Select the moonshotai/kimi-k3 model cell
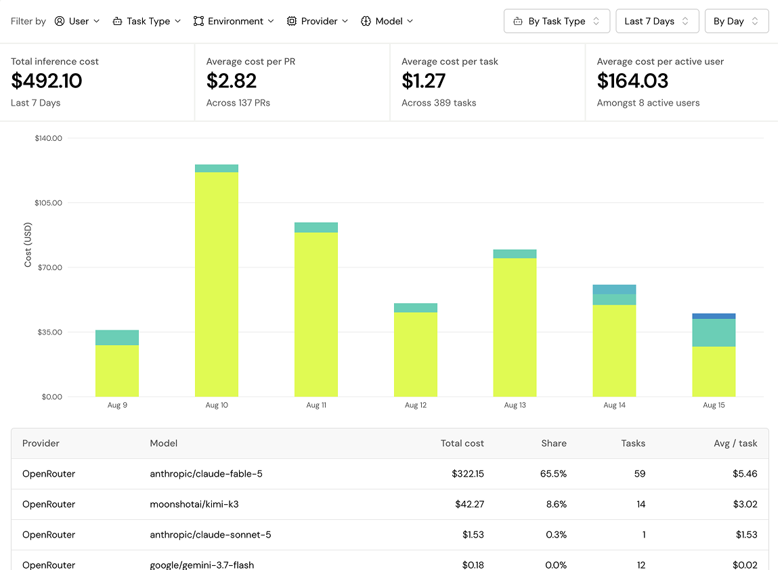 pyautogui.click(x=194, y=504)
